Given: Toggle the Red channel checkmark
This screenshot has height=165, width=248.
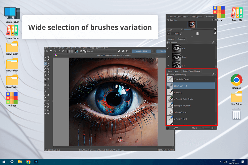Looking at the screenshot, I should tap(168, 66).
